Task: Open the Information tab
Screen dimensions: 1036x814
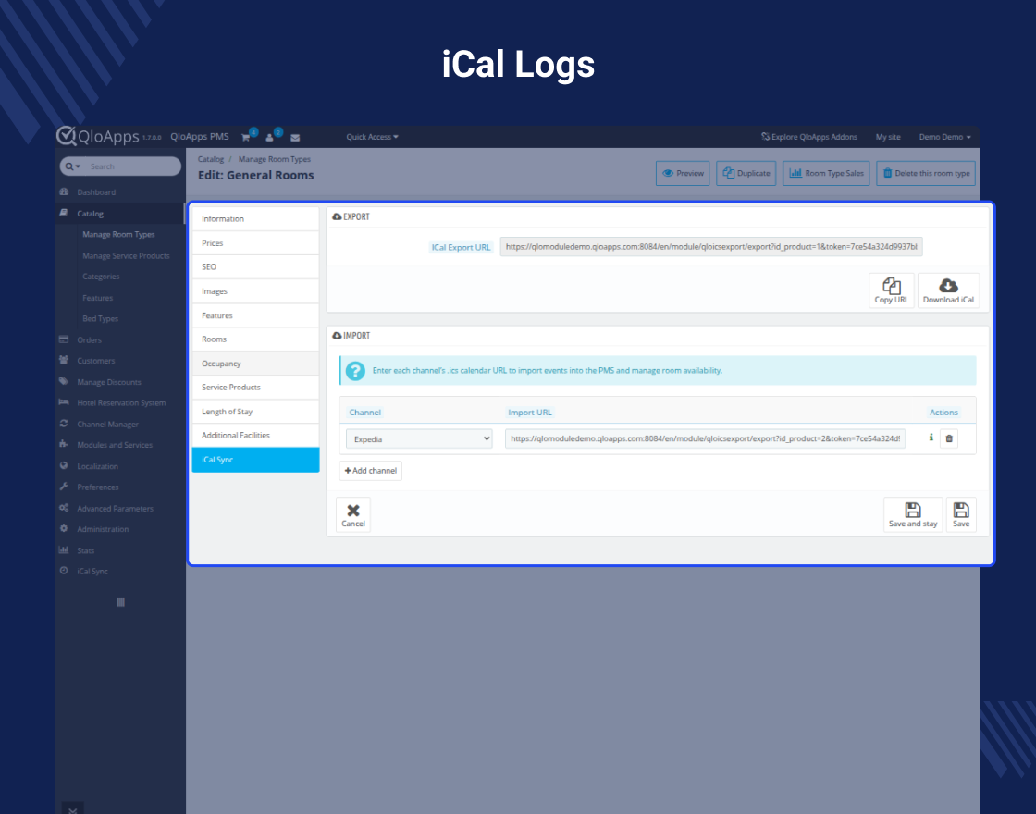Action: (255, 218)
